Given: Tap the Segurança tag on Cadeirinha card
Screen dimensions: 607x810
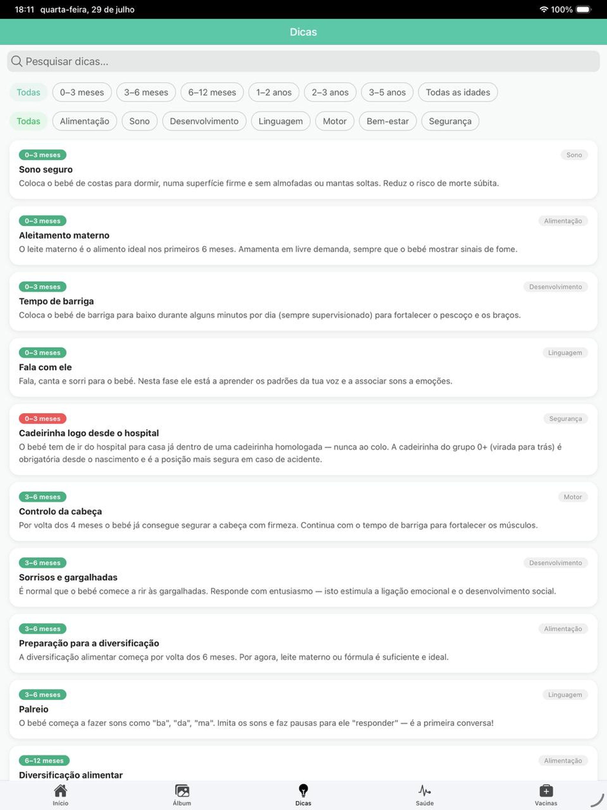Looking at the screenshot, I should pos(565,419).
